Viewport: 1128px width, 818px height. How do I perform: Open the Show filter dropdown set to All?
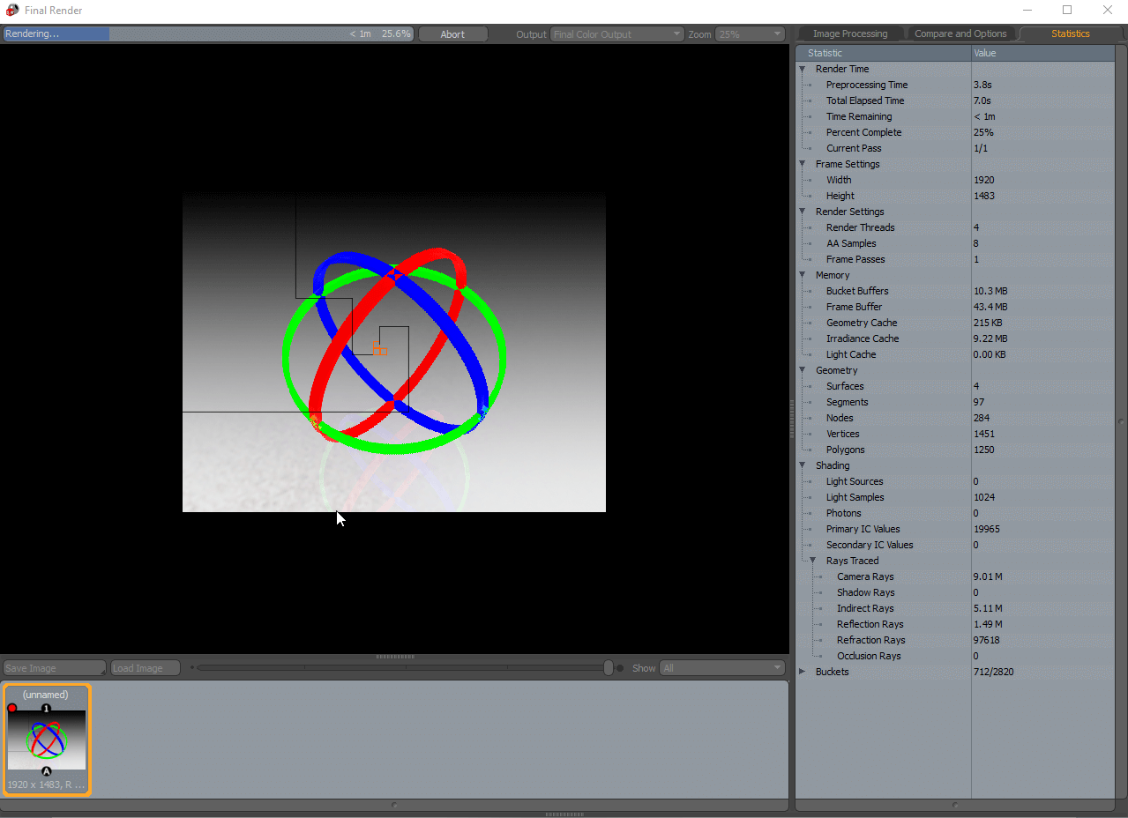coord(722,668)
